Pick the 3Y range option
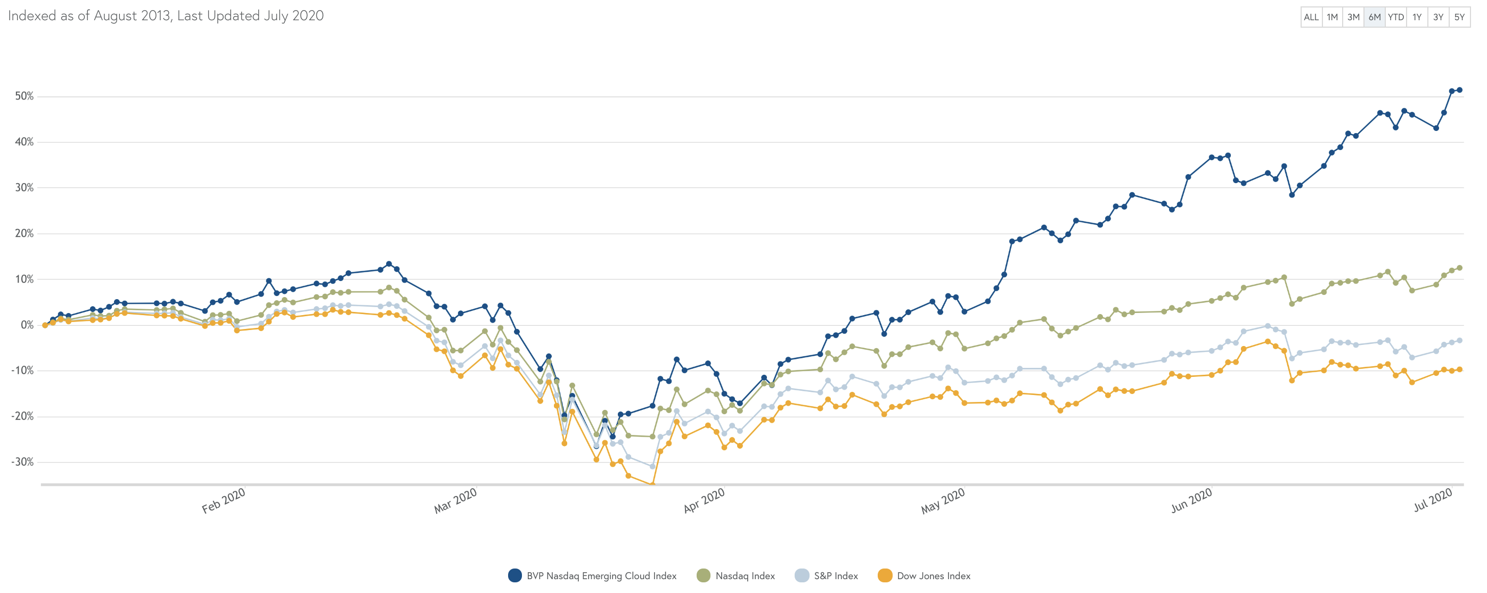 click(1438, 18)
